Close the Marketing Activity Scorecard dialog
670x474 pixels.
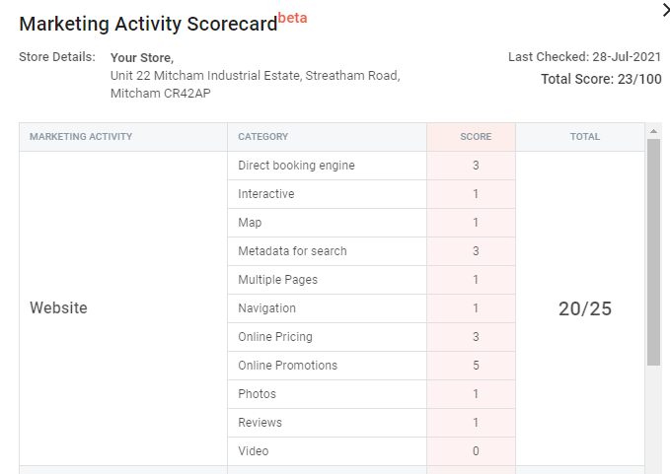pyautogui.click(x=666, y=10)
